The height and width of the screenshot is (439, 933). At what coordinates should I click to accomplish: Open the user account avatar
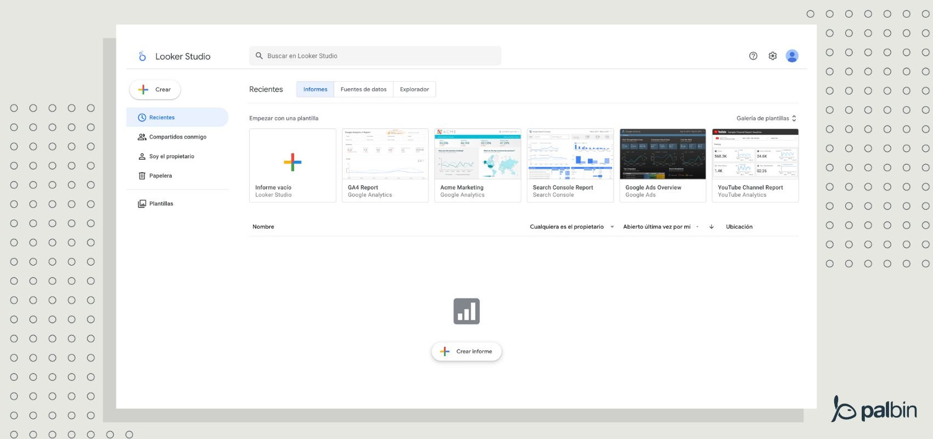[x=792, y=56]
